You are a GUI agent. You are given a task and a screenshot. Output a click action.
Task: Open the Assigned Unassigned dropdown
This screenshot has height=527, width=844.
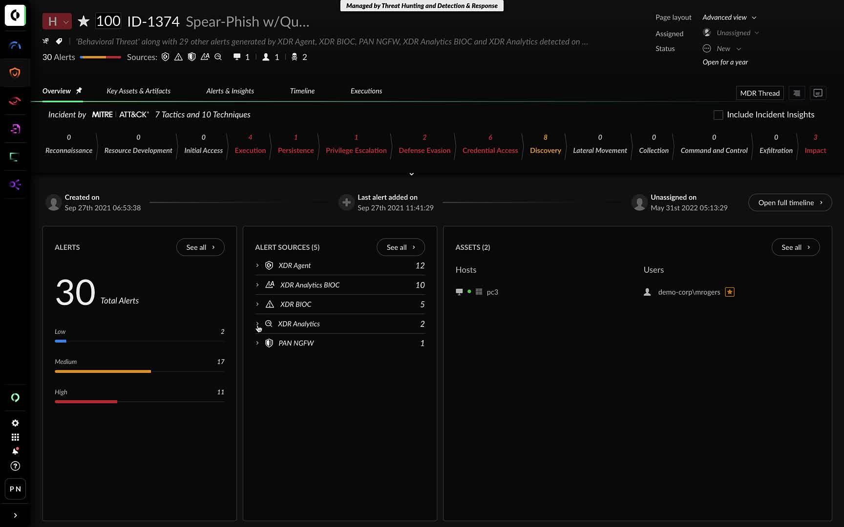pos(731,33)
